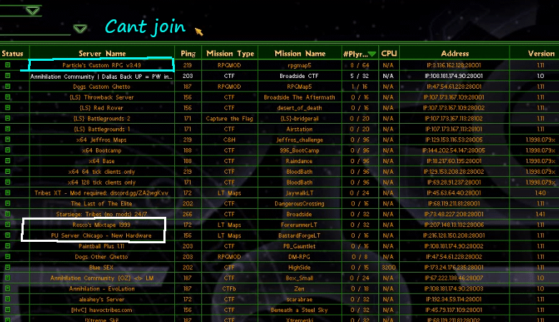
Task: Select The Last of The Elite server
Action: (101, 203)
